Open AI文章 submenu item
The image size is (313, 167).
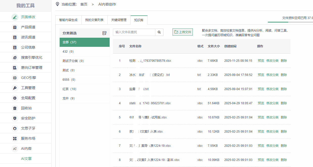(x=26, y=159)
